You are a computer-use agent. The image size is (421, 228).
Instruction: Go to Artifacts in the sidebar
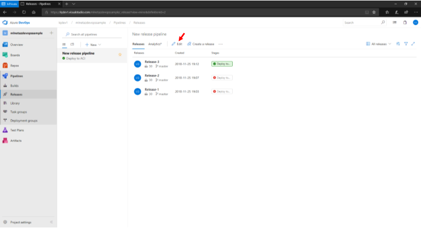pos(16,141)
